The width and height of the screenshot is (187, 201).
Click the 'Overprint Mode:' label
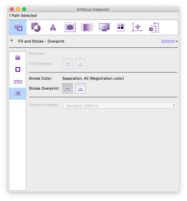(x=43, y=105)
